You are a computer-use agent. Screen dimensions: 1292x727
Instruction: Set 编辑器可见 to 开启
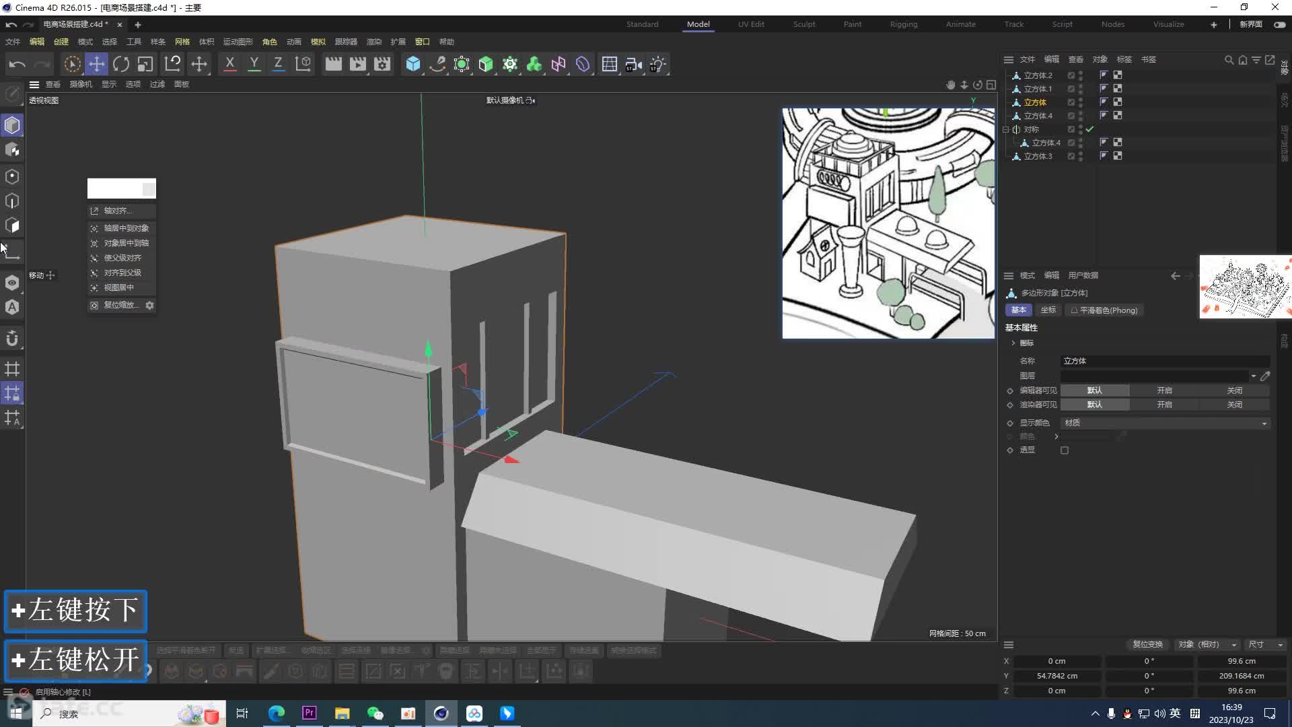pyautogui.click(x=1164, y=390)
